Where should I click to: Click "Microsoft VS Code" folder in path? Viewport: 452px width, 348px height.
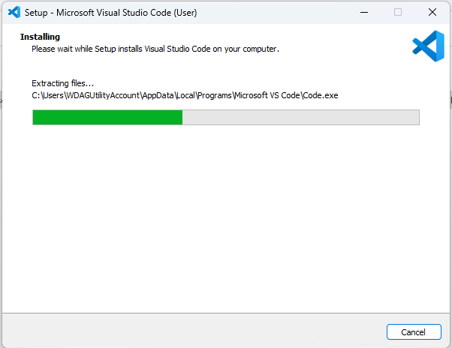(x=267, y=95)
